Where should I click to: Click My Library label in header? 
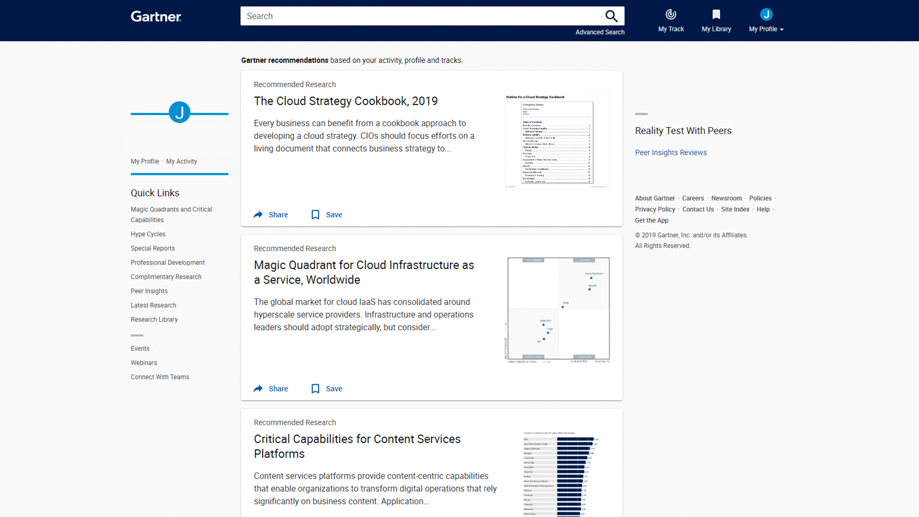click(716, 29)
